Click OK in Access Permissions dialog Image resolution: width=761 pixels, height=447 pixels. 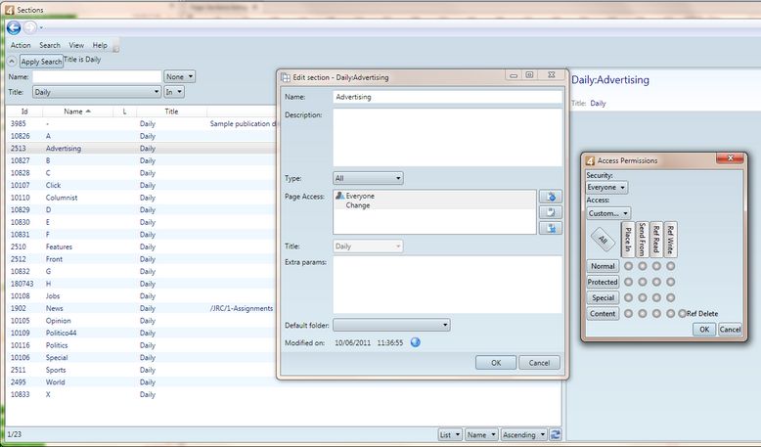pos(704,329)
